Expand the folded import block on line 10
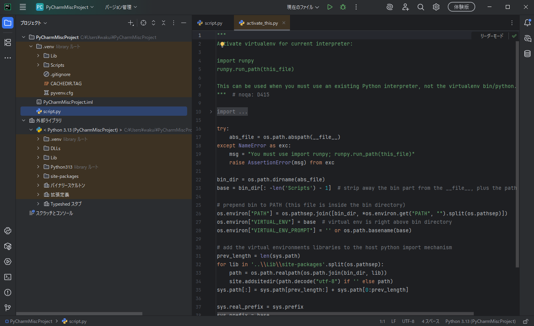Image resolution: width=534 pixels, height=326 pixels. pos(211,112)
